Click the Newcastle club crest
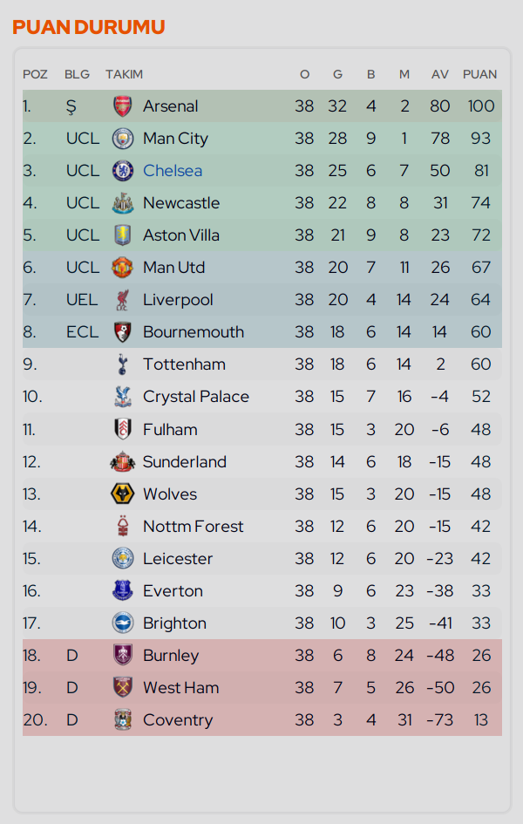 (x=122, y=203)
